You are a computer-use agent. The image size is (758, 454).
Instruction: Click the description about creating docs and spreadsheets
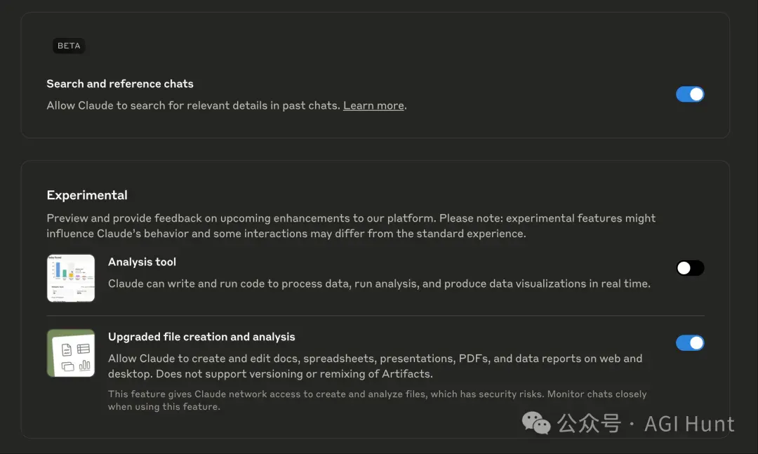click(x=375, y=366)
